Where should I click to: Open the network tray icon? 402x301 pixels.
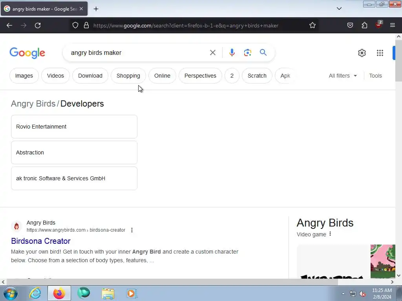coord(353,294)
